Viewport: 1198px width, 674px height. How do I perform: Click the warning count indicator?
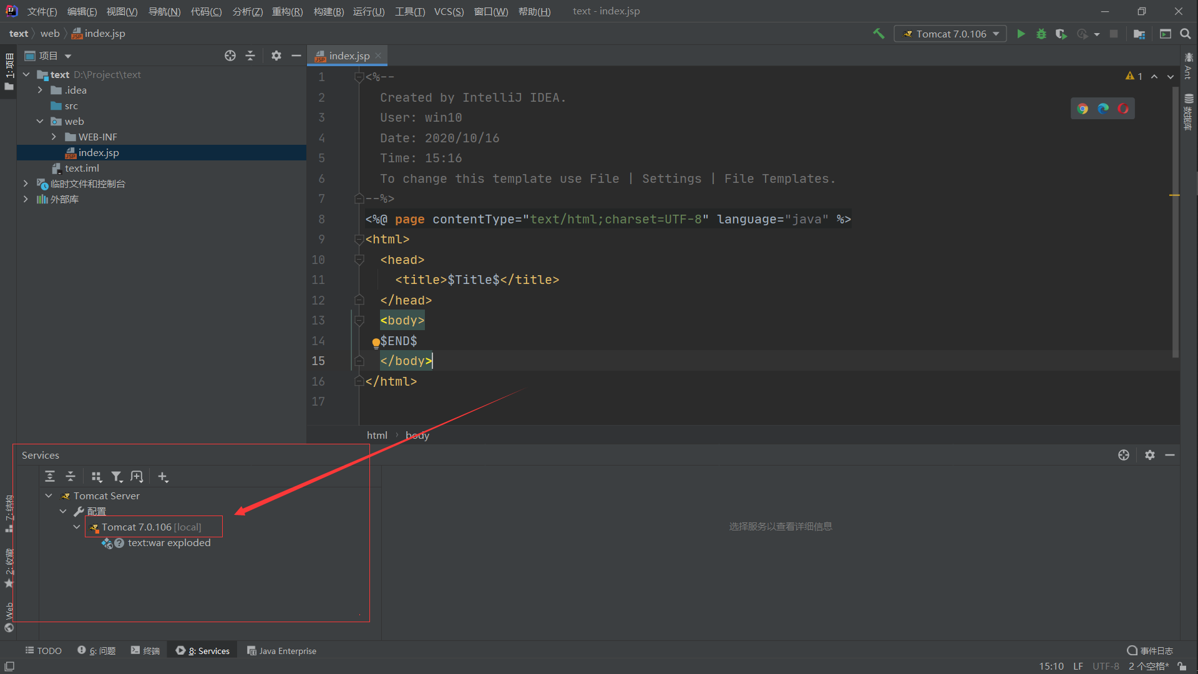click(x=1134, y=76)
